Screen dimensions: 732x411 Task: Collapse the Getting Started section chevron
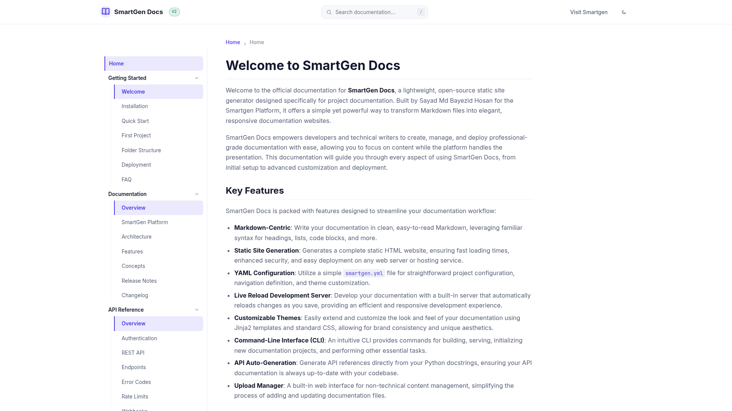(x=197, y=78)
